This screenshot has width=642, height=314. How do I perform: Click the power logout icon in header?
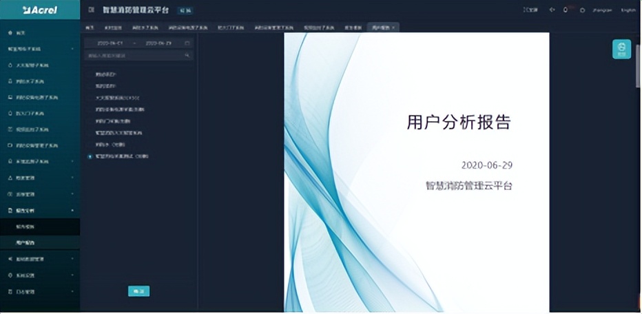(582, 10)
